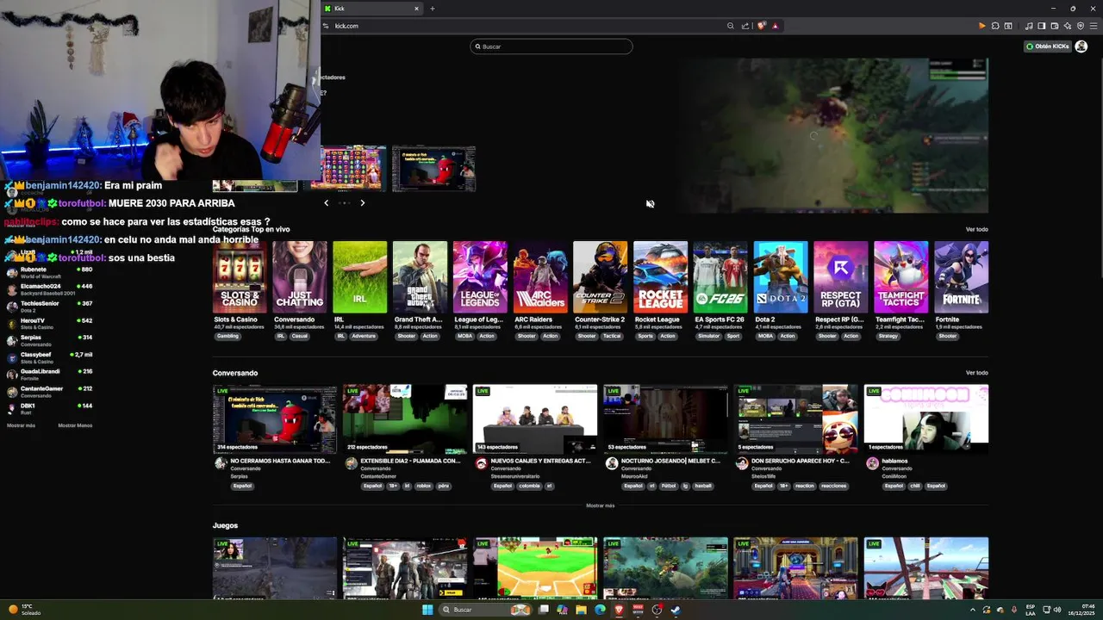The image size is (1103, 620).
Task: Open HerouTV channel in sidebar
Action: point(49,324)
